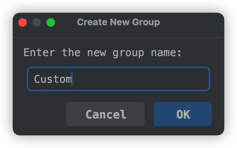
Task: Hit the green traffic light button
Action: tap(51, 23)
